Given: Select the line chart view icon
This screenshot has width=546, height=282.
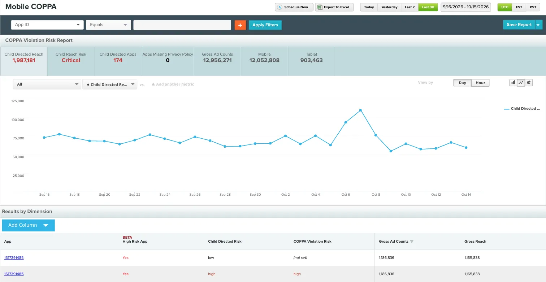Looking at the screenshot, I should 521,83.
